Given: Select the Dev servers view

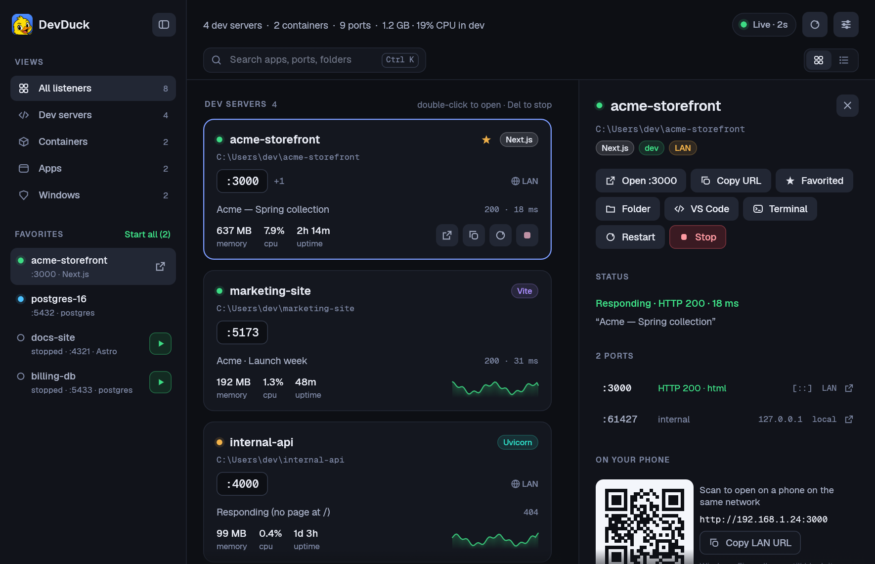Looking at the screenshot, I should (x=93, y=115).
